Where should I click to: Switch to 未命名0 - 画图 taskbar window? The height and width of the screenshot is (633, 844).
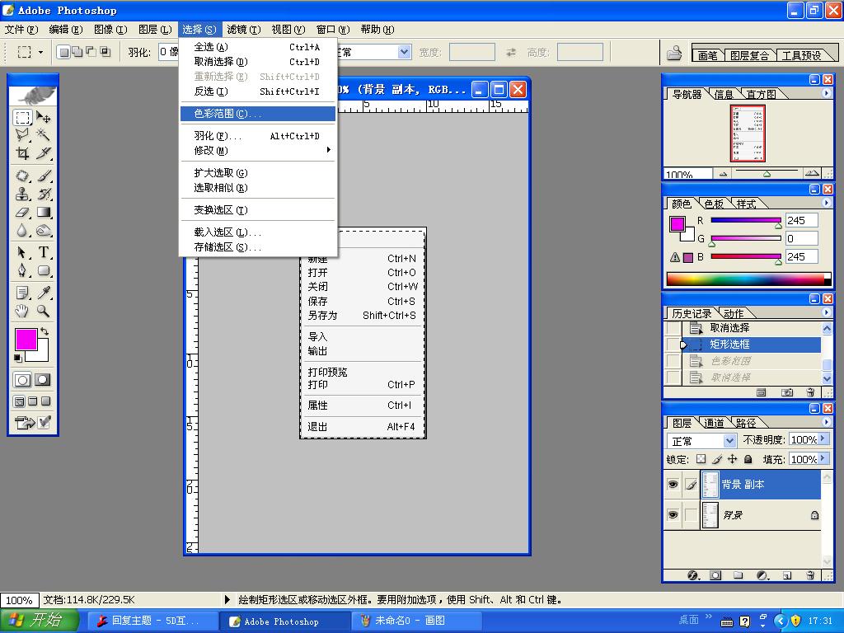point(415,621)
